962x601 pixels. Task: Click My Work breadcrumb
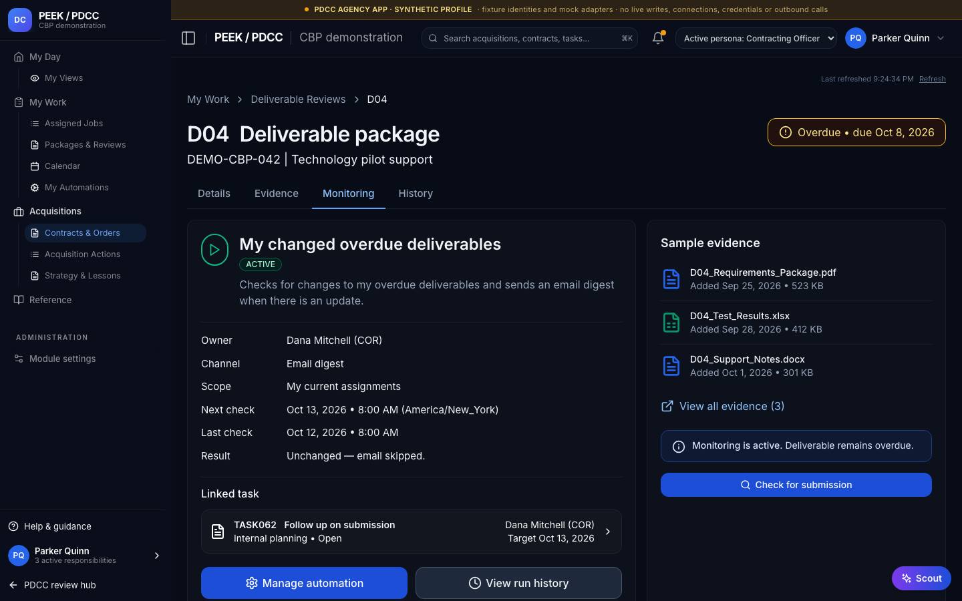click(208, 99)
